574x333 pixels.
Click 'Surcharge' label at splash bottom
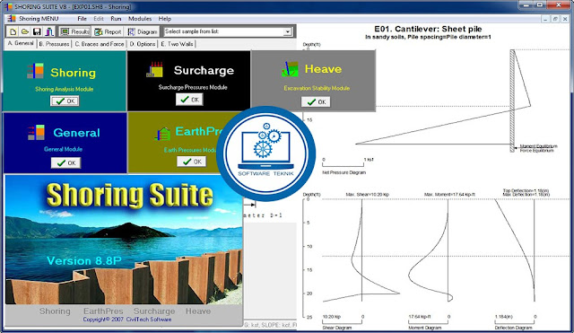(x=154, y=311)
